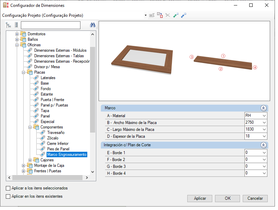Check Aplicar a los itens seleccionados

[8, 188]
